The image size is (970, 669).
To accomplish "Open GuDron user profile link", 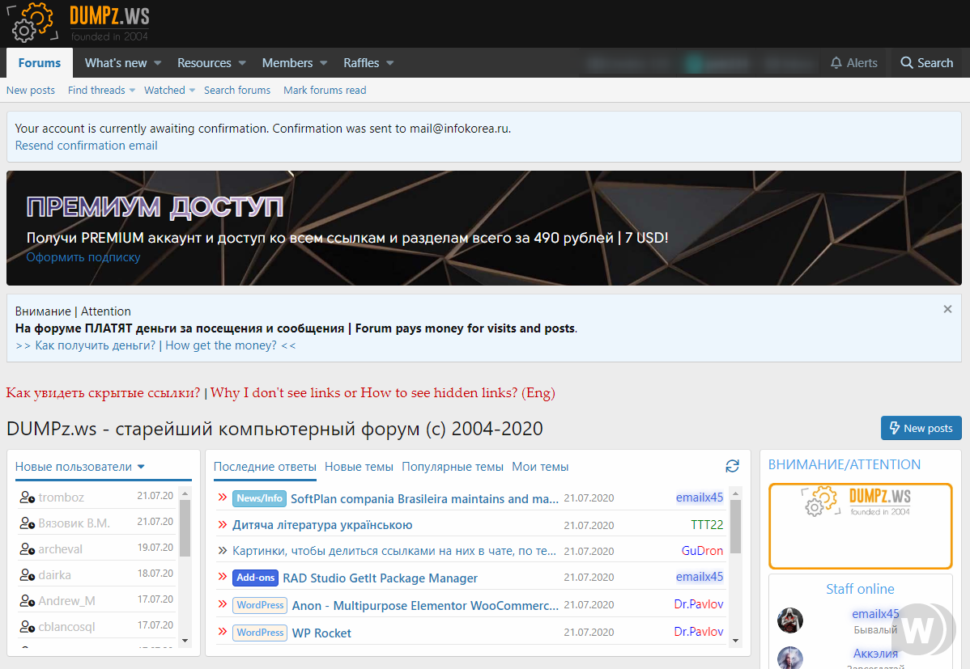I will (x=702, y=550).
